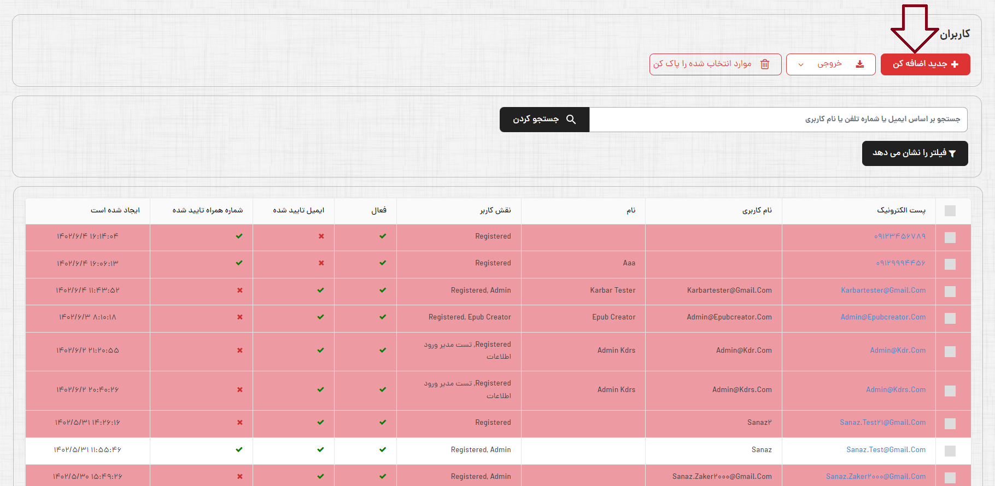Expand the export dropdown chevron
The image size is (995, 486).
[801, 64]
